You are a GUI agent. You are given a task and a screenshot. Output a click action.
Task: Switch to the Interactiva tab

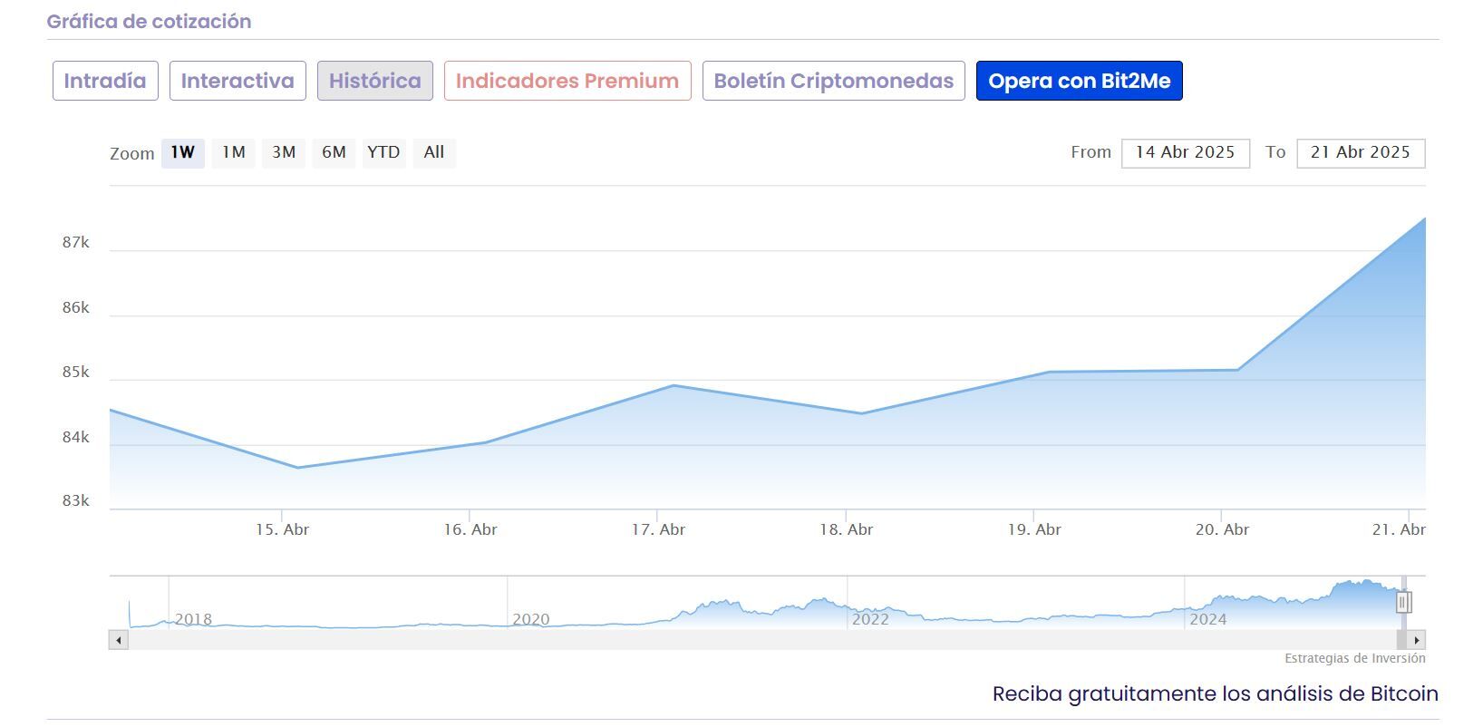[x=237, y=81]
